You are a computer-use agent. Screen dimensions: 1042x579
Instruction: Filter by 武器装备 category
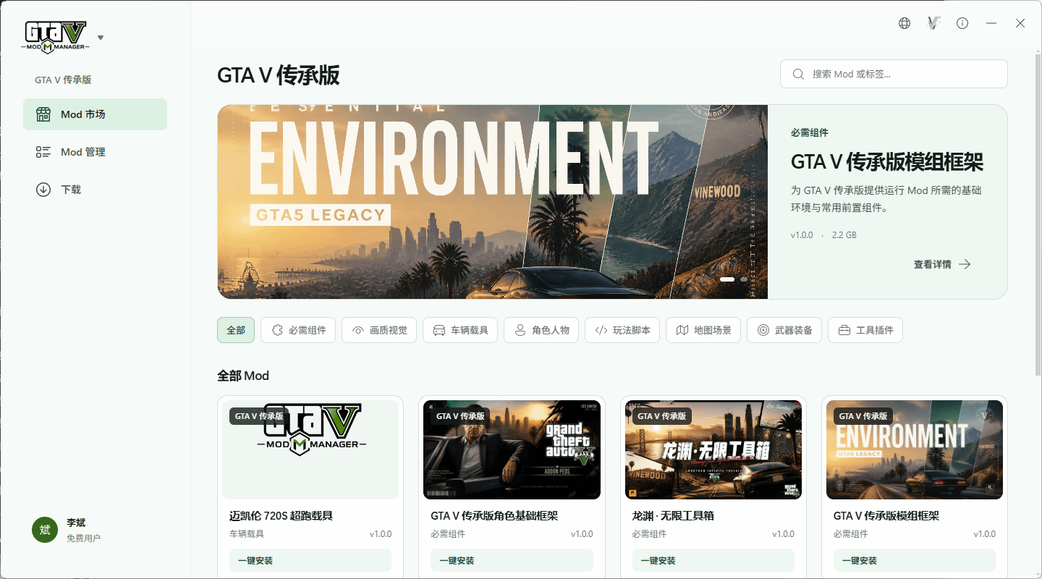point(784,330)
